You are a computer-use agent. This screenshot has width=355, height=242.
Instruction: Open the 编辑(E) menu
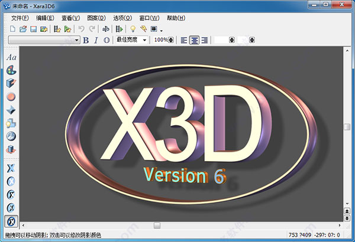[45, 18]
